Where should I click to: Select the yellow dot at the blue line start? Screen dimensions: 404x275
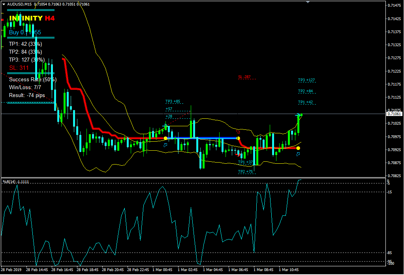click(165, 138)
